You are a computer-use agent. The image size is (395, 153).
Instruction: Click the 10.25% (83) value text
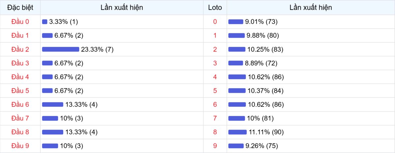(265, 50)
